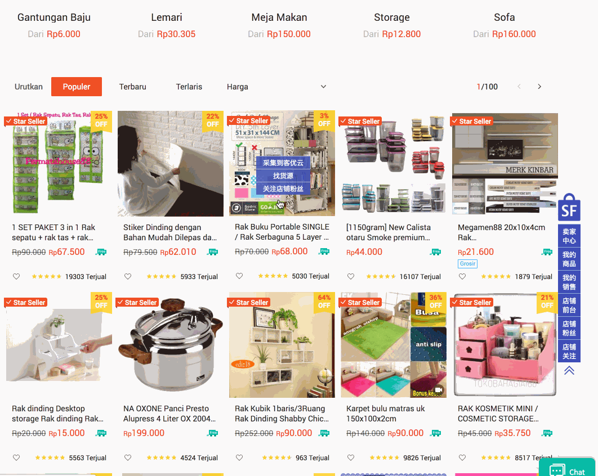Open 店铺粉丝 in blue sidebar
The width and height of the screenshot is (598, 476).
569,328
